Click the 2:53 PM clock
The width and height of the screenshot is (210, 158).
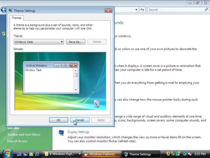[200, 154]
